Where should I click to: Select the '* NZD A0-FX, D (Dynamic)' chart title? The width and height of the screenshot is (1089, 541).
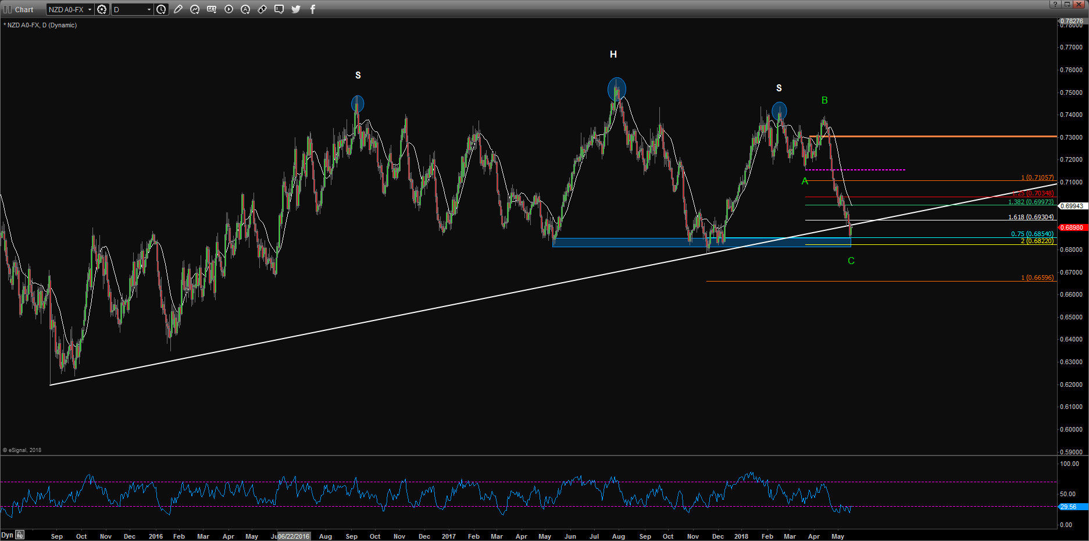40,25
